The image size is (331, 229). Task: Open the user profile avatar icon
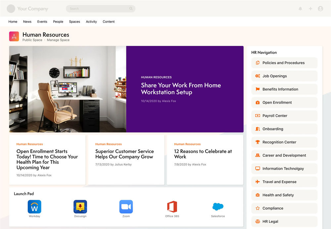tap(320, 9)
